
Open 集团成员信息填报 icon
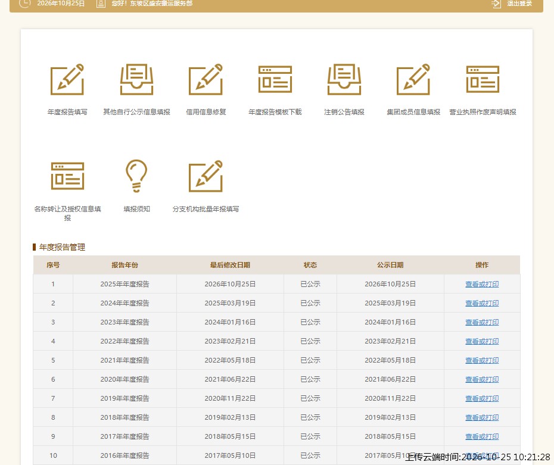pos(413,79)
